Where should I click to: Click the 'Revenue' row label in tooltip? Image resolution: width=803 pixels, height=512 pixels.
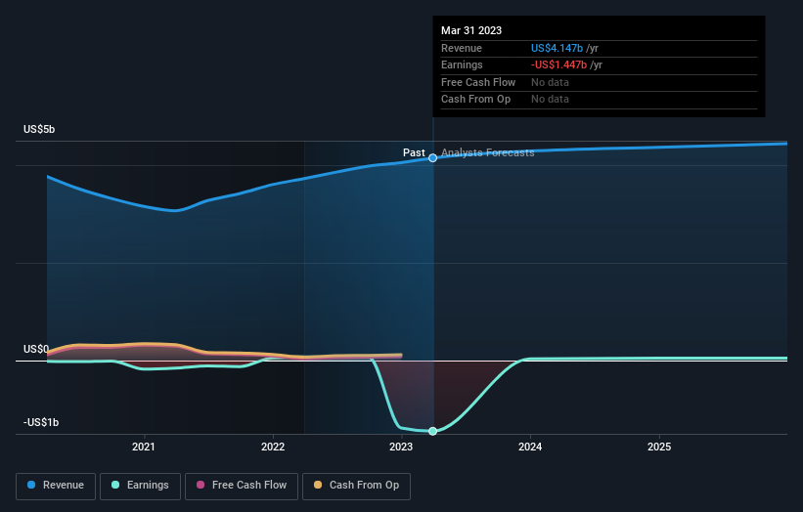[x=462, y=48]
